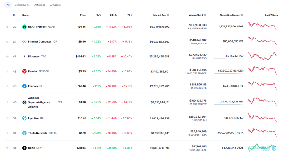The image size is (282, 156).
Task: Click the Internet Computer infinity logo
Action: [x=24, y=41]
